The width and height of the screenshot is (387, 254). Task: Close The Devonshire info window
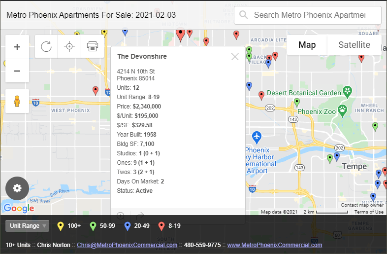[235, 57]
